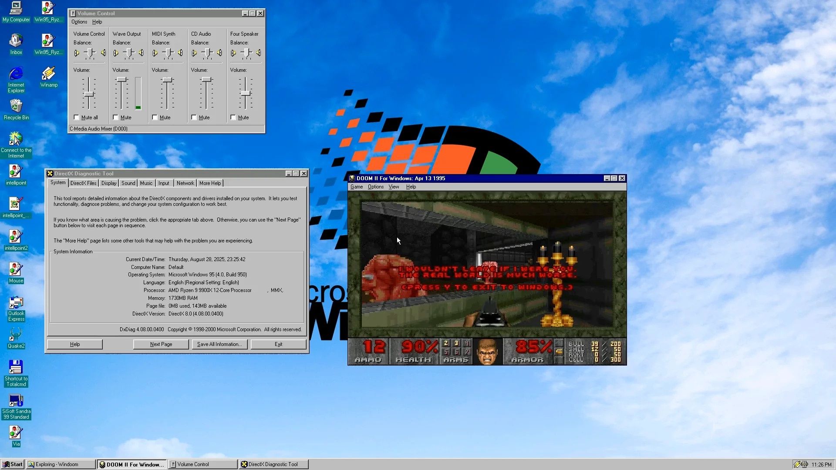Viewport: 836px width, 470px height.
Task: Mute the MIDI Synth channel
Action: [155, 117]
